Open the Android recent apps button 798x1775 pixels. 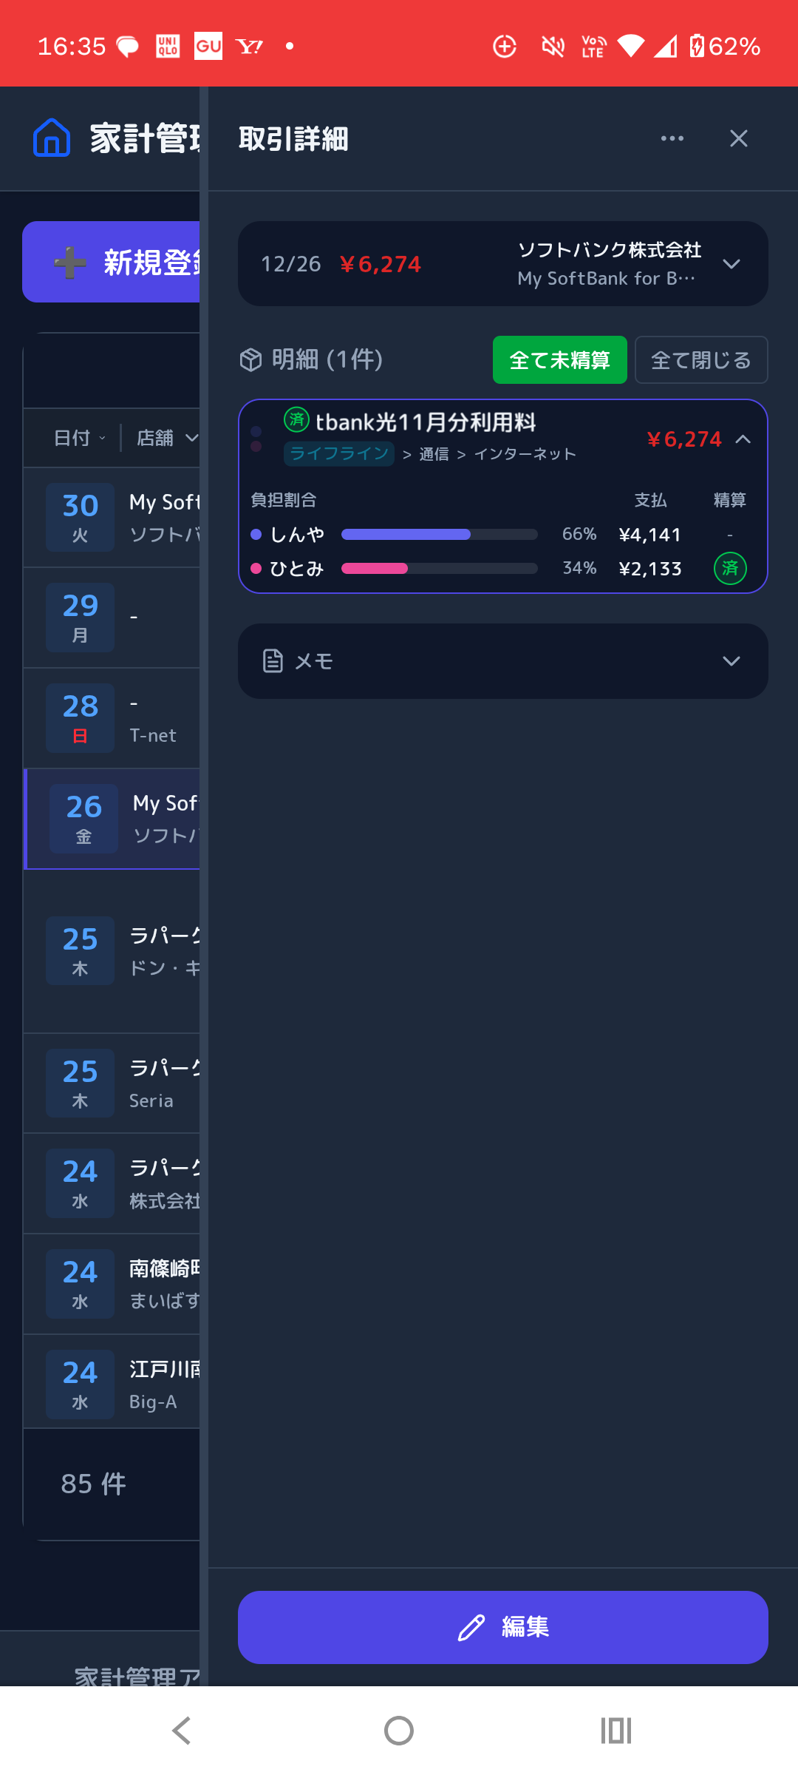[615, 1731]
